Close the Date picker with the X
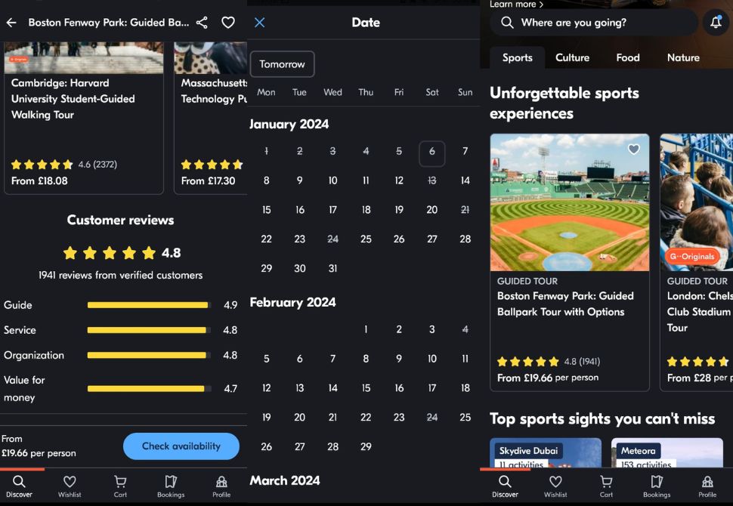The width and height of the screenshot is (733, 506). pyautogui.click(x=259, y=23)
